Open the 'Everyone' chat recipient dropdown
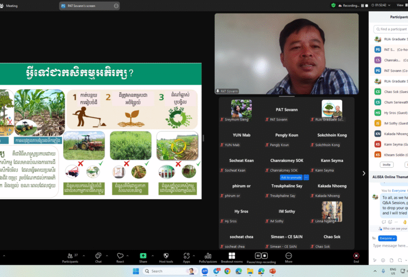The image size is (408, 277). 387,238
